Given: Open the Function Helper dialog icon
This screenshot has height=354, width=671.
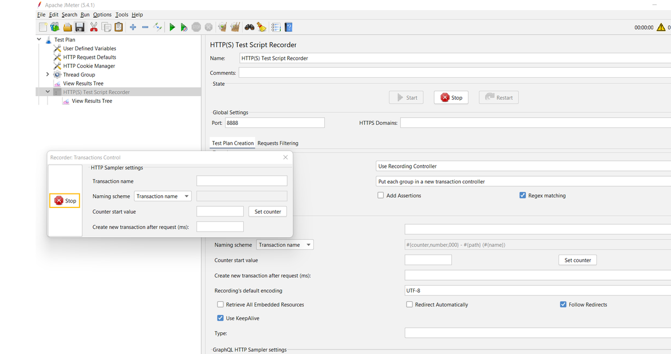Looking at the screenshot, I should click(276, 27).
